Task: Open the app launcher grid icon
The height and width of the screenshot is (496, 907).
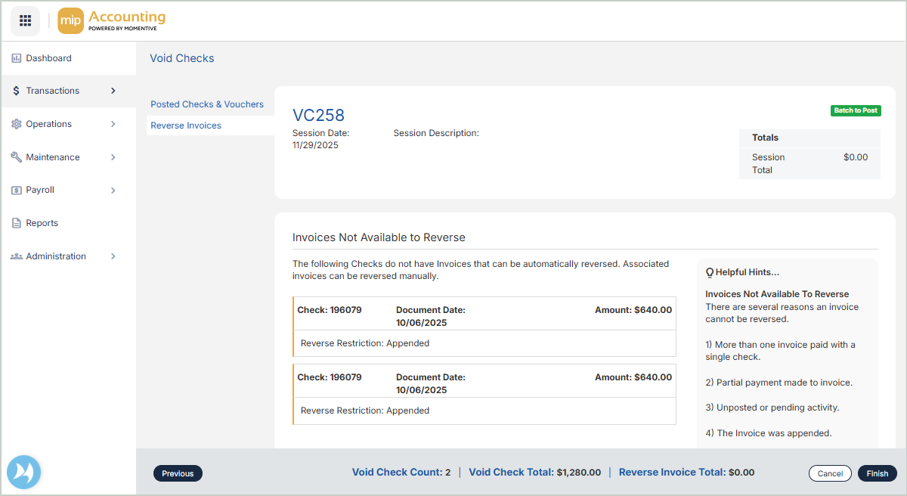Action: coord(25,20)
